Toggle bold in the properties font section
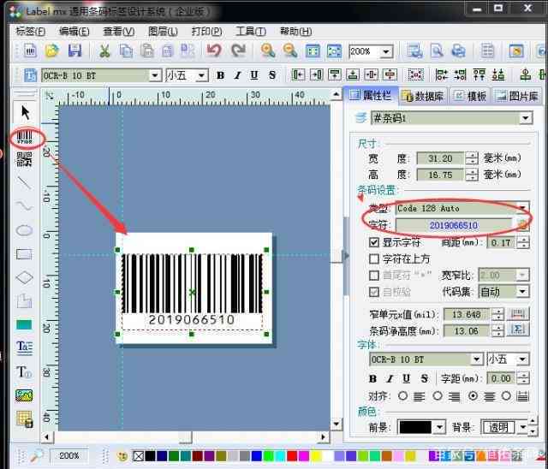 click(372, 378)
